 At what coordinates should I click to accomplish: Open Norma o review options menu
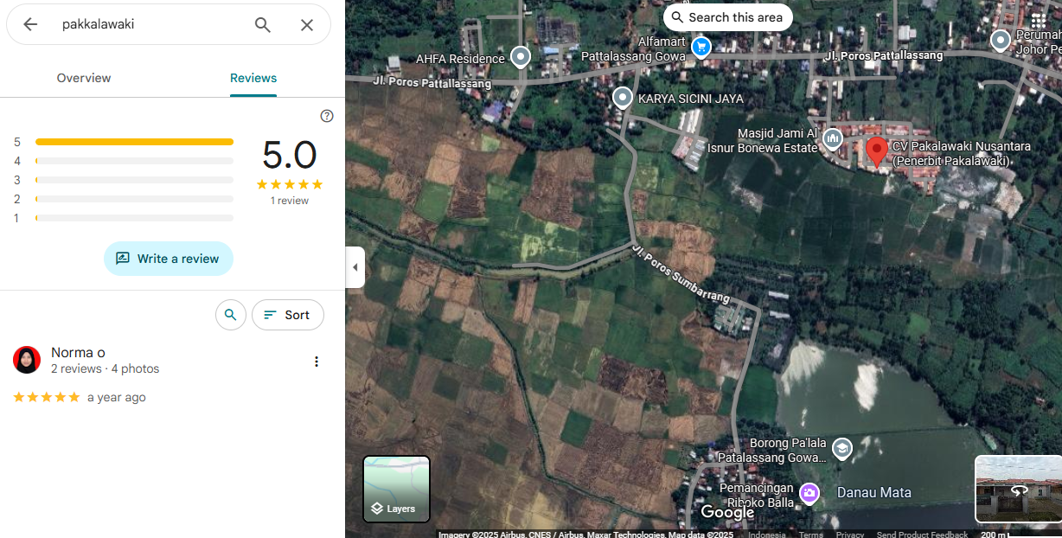(317, 362)
